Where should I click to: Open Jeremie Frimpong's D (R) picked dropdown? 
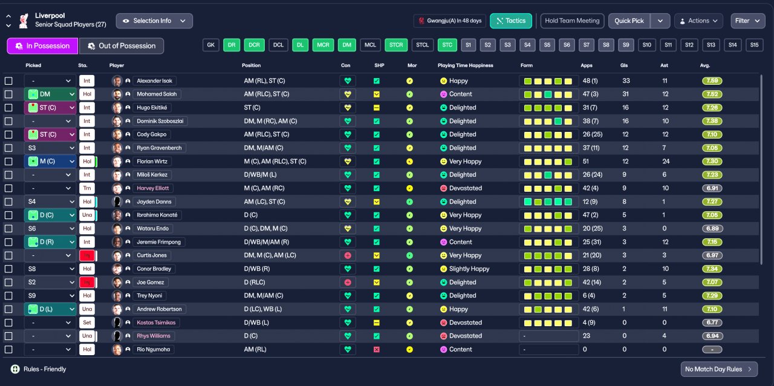pos(50,242)
